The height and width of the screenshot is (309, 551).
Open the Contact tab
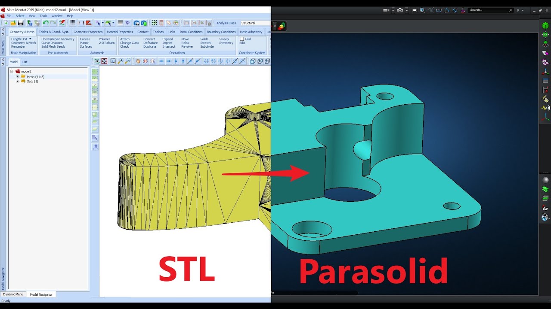point(143,32)
